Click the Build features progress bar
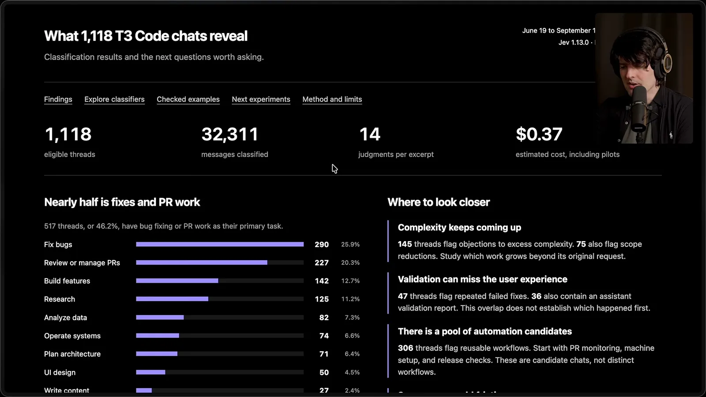The width and height of the screenshot is (706, 397). [220, 281]
